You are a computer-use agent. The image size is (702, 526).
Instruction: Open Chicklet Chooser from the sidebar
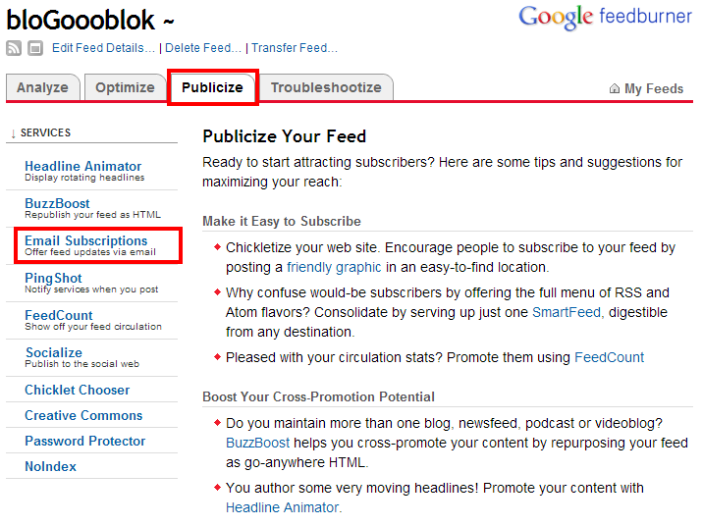[x=77, y=390]
